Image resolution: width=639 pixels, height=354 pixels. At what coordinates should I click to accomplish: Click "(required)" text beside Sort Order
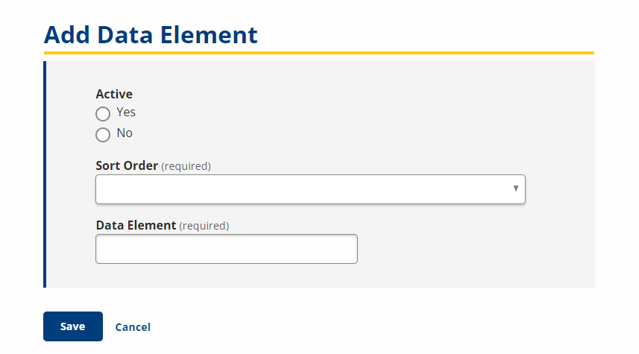(186, 166)
